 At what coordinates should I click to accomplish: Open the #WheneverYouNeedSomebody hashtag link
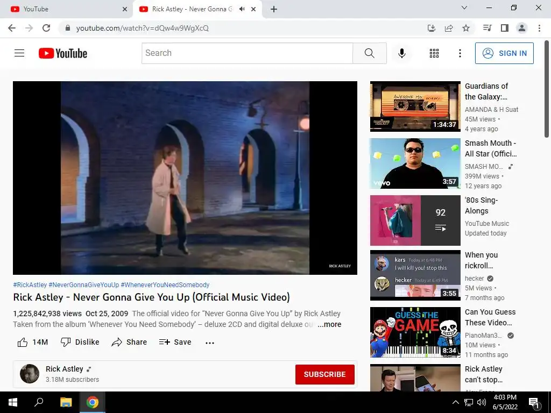coord(165,285)
